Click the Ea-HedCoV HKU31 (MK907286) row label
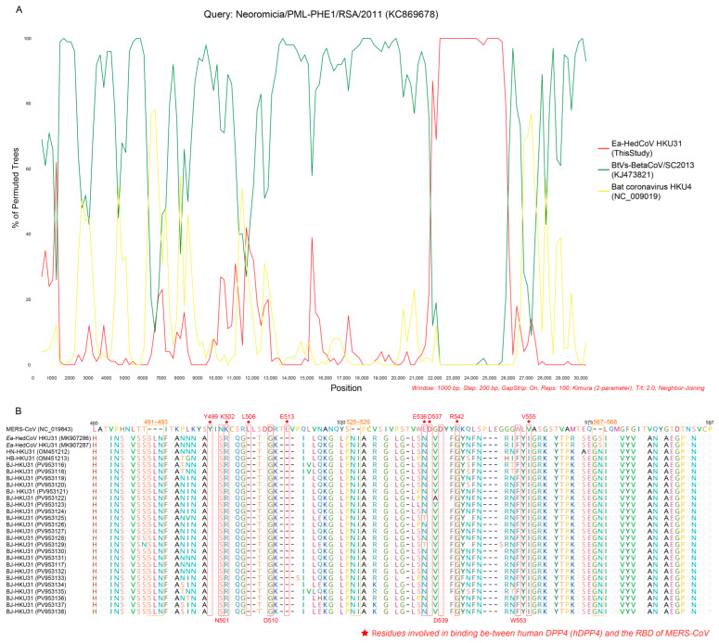Viewport: 719px width, 643px height. point(48,438)
